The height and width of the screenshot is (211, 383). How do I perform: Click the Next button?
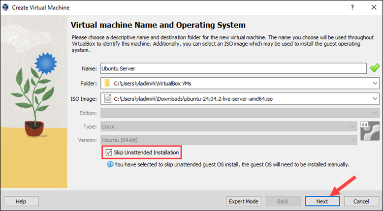[x=322, y=201]
